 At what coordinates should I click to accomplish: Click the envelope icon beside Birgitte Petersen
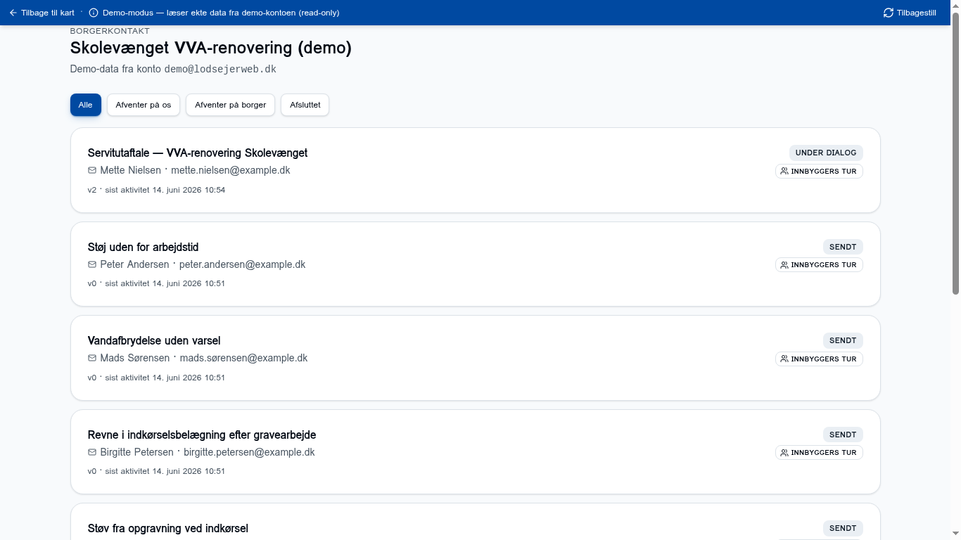point(92,452)
